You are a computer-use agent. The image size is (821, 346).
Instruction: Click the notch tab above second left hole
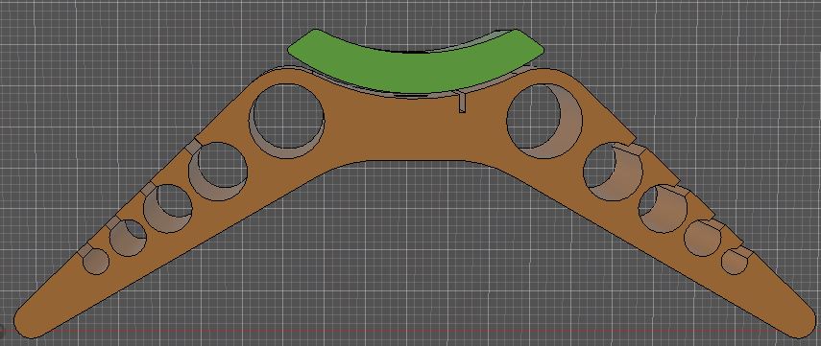click(x=192, y=147)
